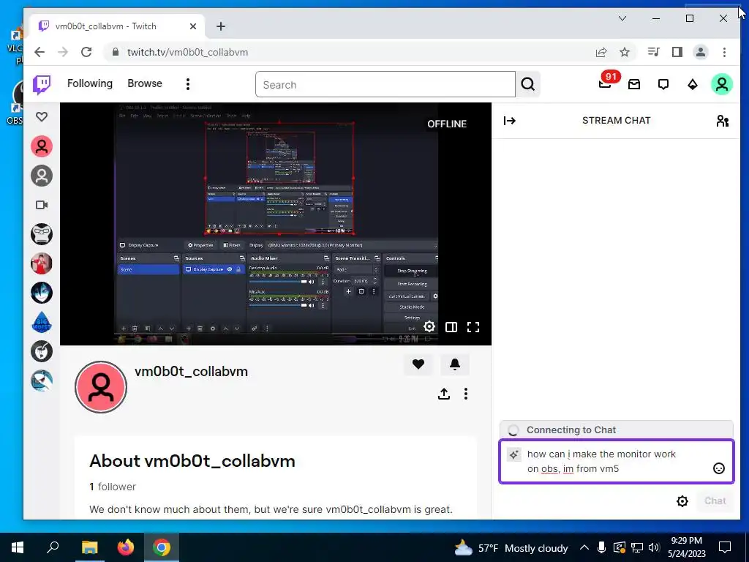749x562 pixels.
Task: Toggle theatre mode on the player
Action: (451, 327)
